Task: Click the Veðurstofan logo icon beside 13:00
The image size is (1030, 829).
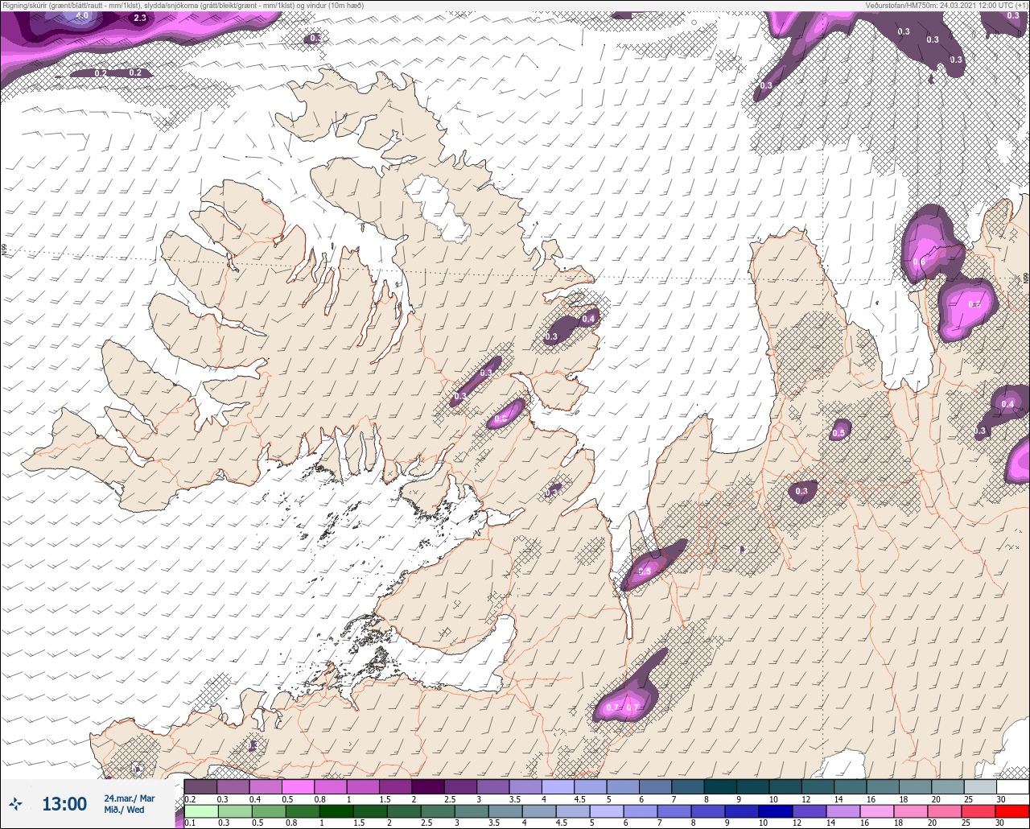Action: (x=15, y=803)
